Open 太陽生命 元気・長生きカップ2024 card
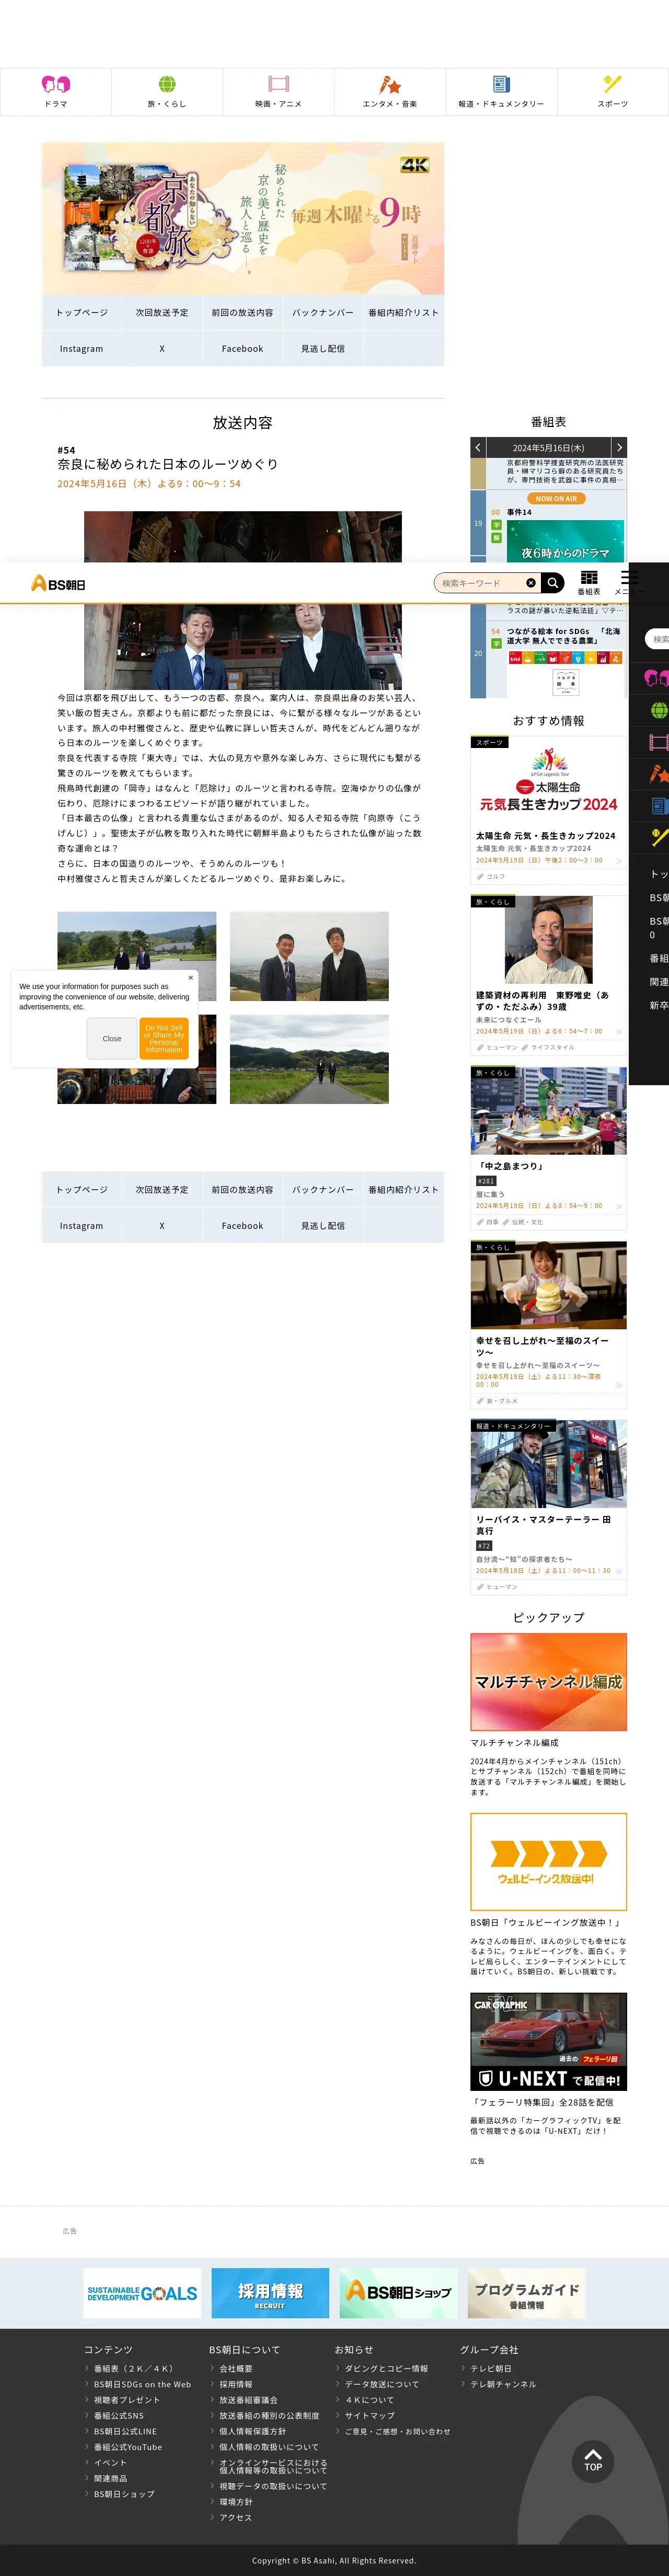 (549, 810)
